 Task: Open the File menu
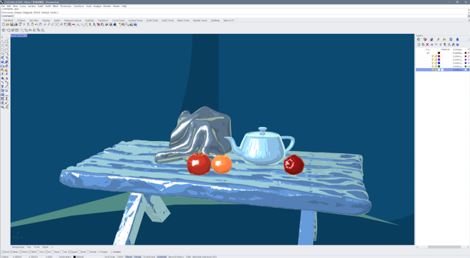pos(3,6)
